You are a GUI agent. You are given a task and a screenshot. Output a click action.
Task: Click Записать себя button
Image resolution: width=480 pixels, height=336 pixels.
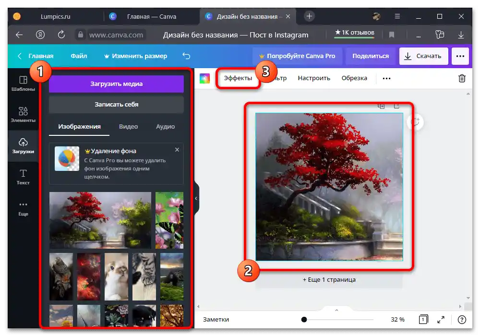click(116, 105)
